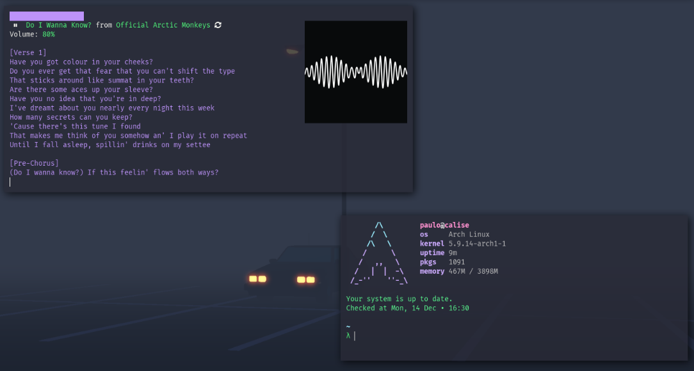Click lyric "Have you no idea that you're in deep?"
694x371 pixels.
pos(85,99)
